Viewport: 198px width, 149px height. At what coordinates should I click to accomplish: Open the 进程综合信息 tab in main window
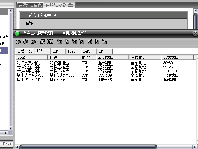(30, 5)
